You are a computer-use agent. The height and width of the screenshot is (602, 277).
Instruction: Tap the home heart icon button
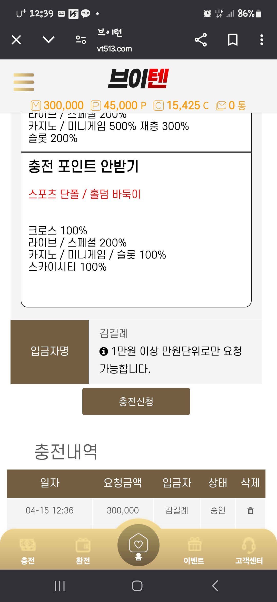[138, 545]
